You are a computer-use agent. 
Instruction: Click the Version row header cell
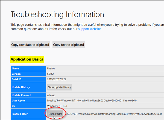[x=28, y=74]
